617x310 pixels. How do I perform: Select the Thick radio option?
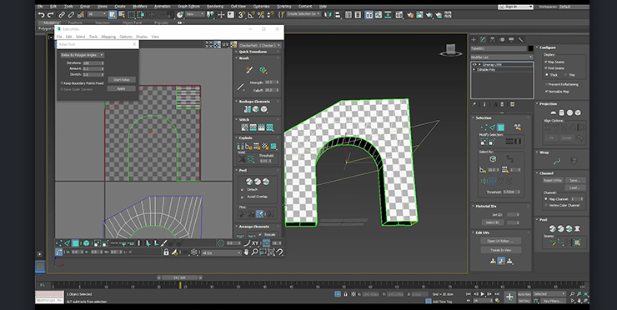(x=546, y=74)
